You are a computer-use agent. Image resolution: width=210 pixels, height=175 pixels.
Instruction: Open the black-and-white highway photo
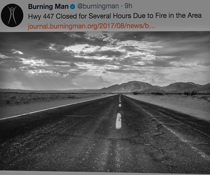tap(105, 102)
